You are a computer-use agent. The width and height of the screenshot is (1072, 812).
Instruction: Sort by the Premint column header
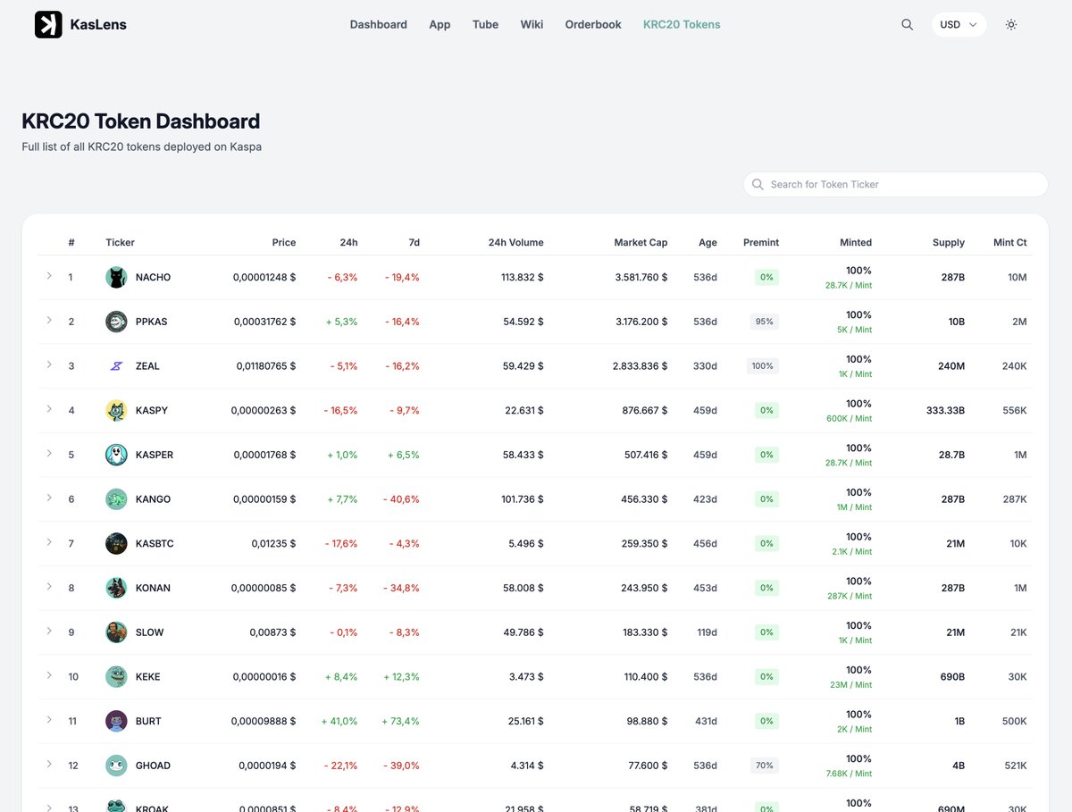tap(761, 242)
